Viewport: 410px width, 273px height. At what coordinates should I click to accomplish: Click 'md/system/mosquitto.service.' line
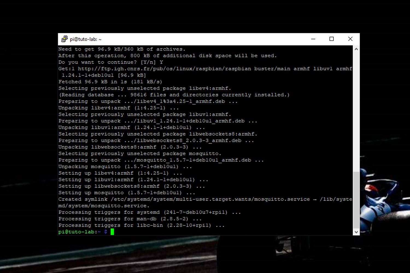(x=104, y=206)
